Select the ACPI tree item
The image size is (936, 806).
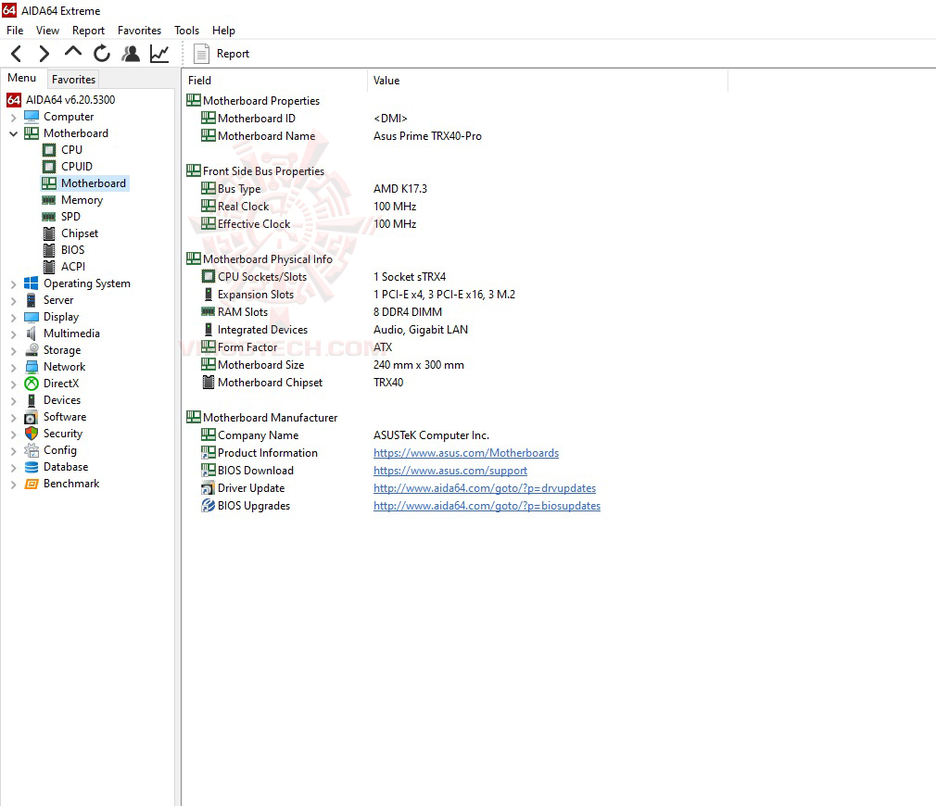point(73,267)
